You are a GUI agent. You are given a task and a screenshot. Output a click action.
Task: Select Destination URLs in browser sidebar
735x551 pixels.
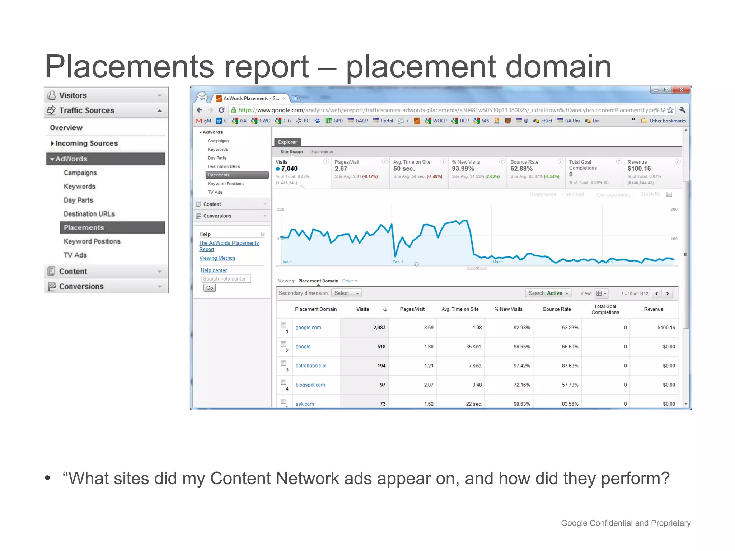click(224, 166)
